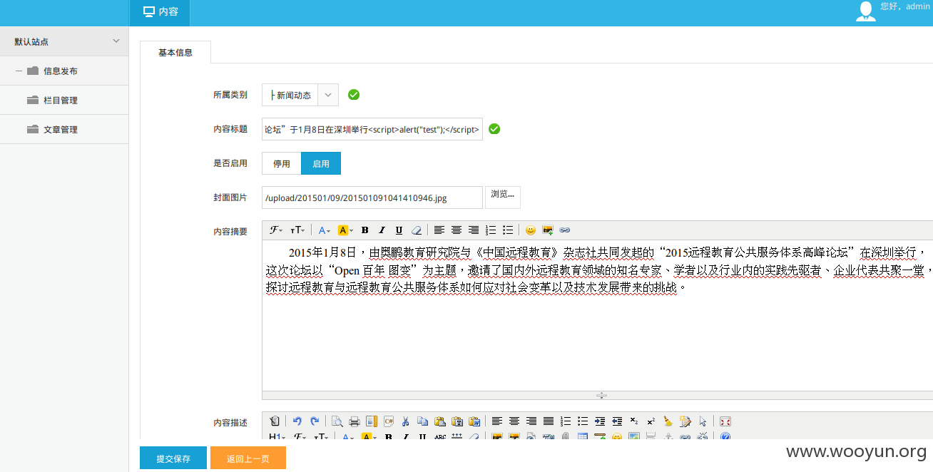Insert numbered list in description editor

pos(566,421)
